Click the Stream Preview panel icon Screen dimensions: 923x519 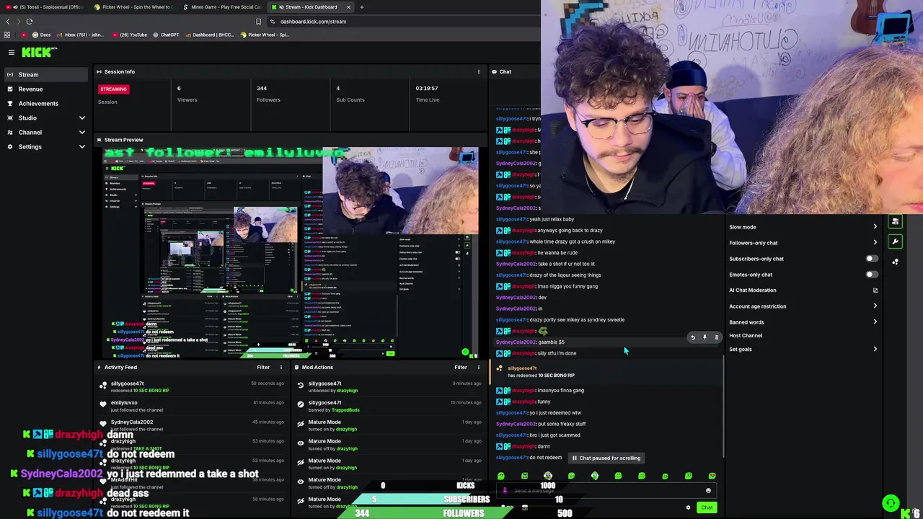point(99,140)
